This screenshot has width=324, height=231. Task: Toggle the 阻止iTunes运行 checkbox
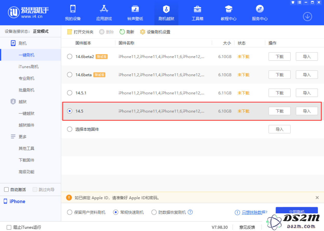9,227
